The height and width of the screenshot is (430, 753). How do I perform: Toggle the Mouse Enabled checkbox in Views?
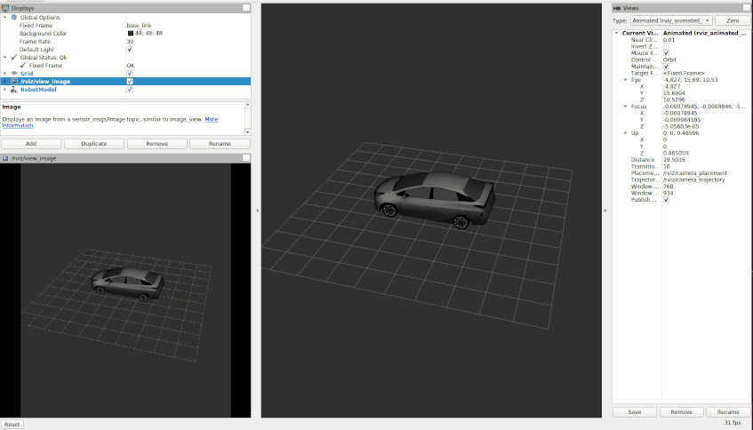[666, 53]
